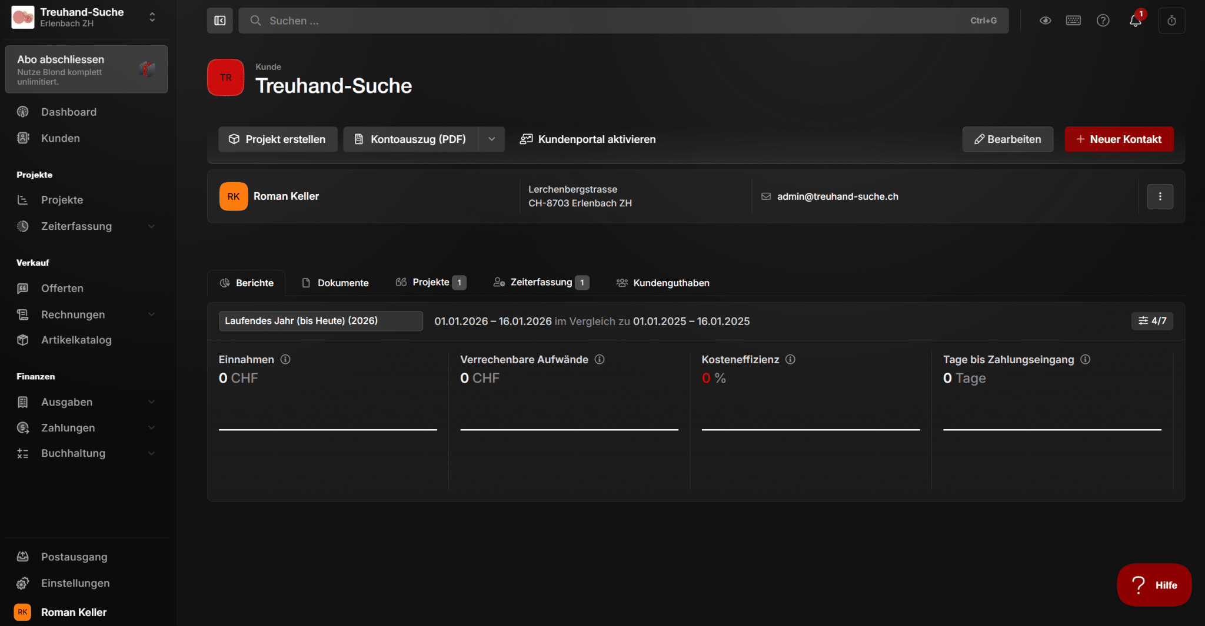Switch to the Dokumente tab

click(x=335, y=283)
